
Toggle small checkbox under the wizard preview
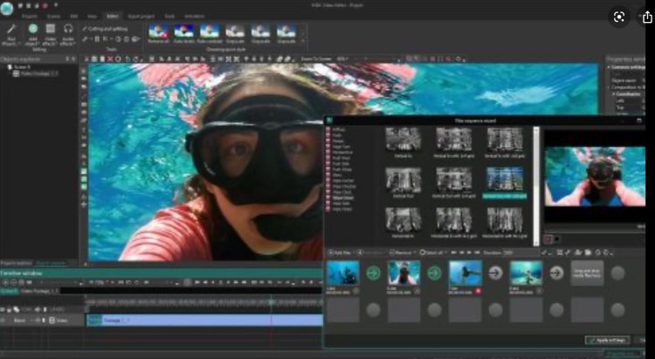(x=548, y=238)
